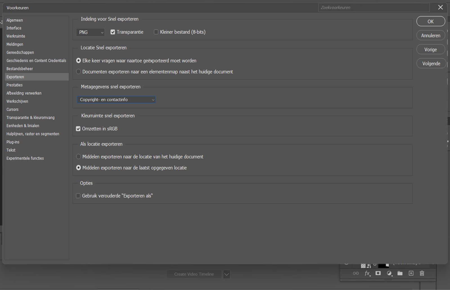Select Middelen exporteren naar locatie huidige document
Screen dimensions: 450x290
pos(78,157)
